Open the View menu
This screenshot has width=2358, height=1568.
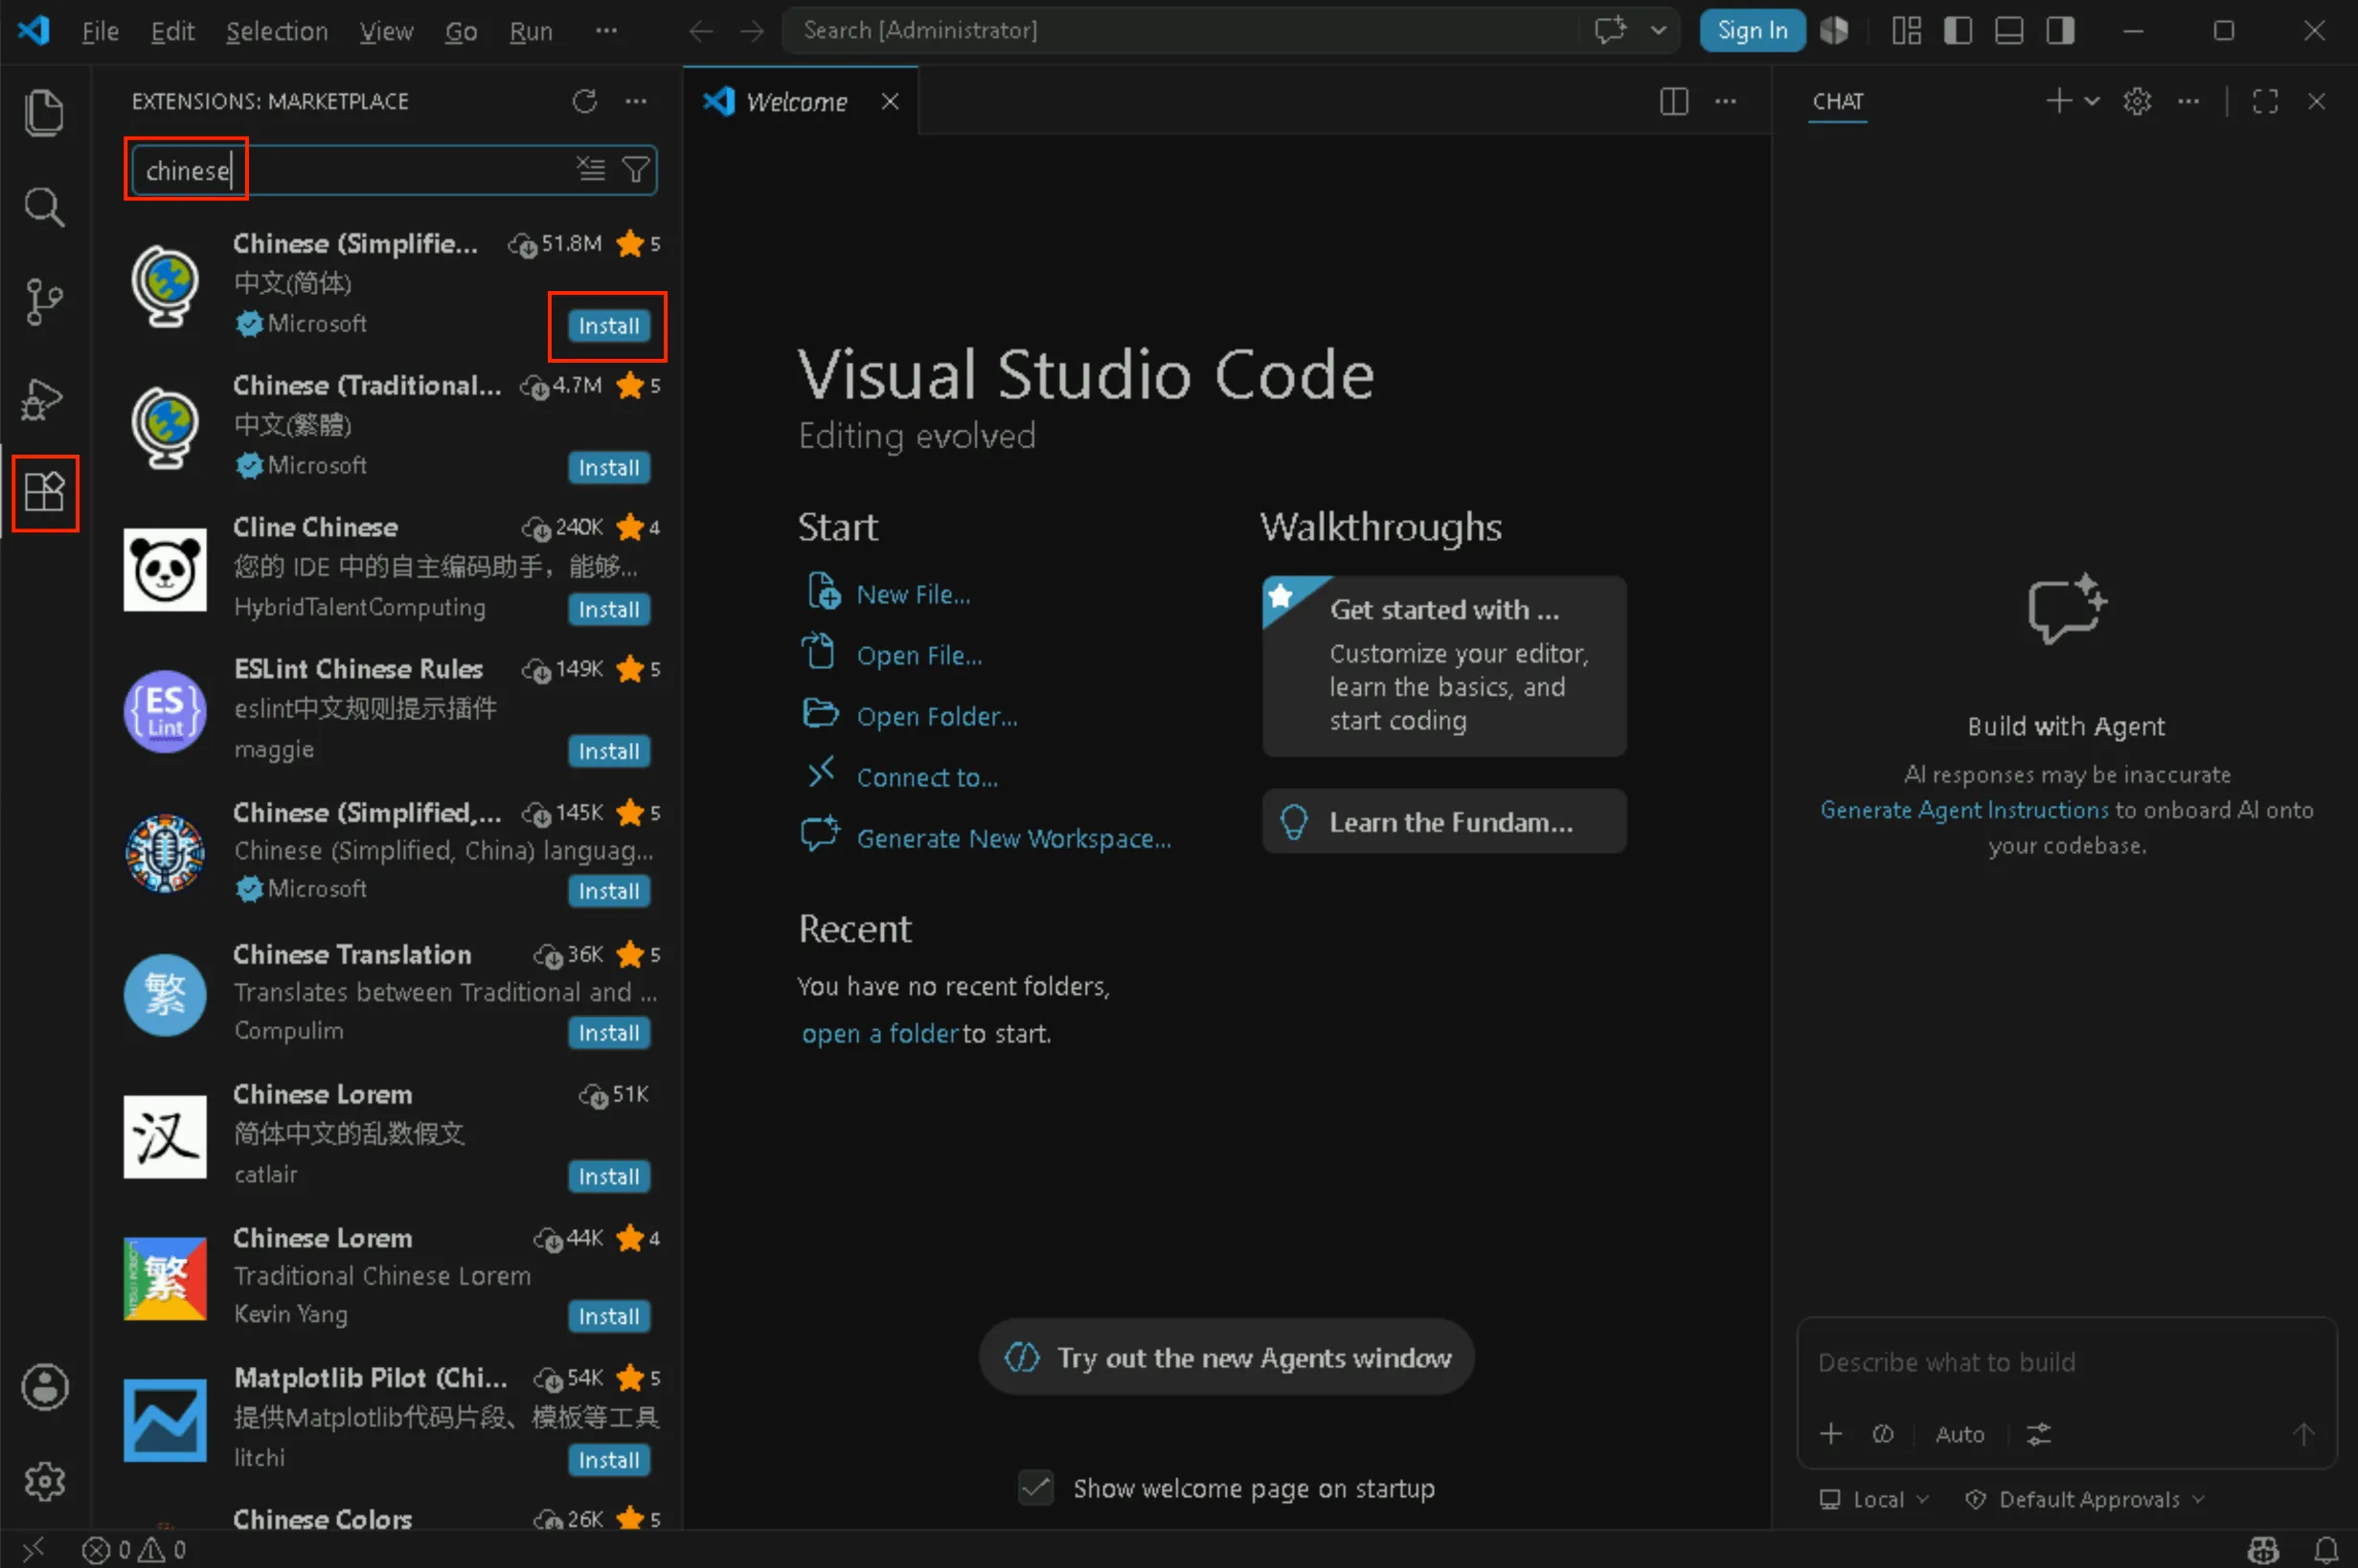[x=386, y=31]
